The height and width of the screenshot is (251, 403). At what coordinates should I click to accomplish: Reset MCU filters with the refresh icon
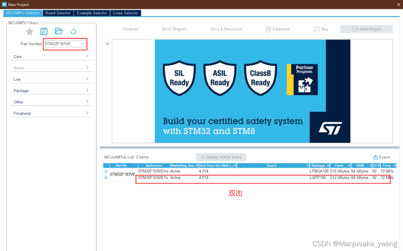point(73,31)
